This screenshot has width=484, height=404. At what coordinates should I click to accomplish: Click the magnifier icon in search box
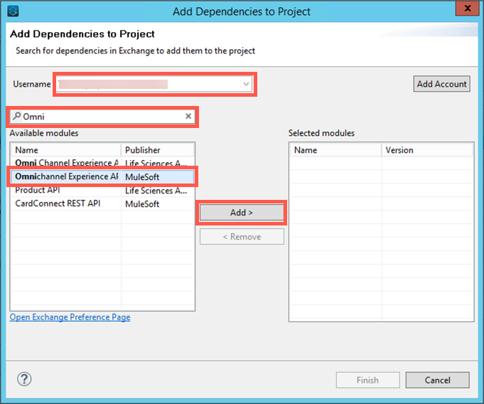(x=16, y=116)
